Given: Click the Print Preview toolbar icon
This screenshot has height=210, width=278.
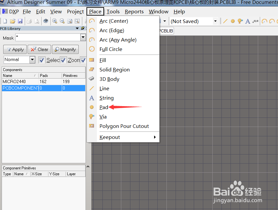Looking at the screenshot, I should 37,21.
